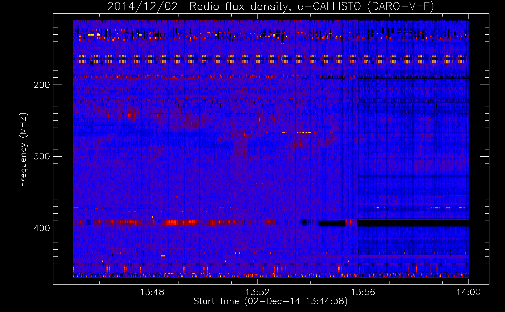Click the '400' frequency tick label
The image size is (505, 312).
(42, 228)
